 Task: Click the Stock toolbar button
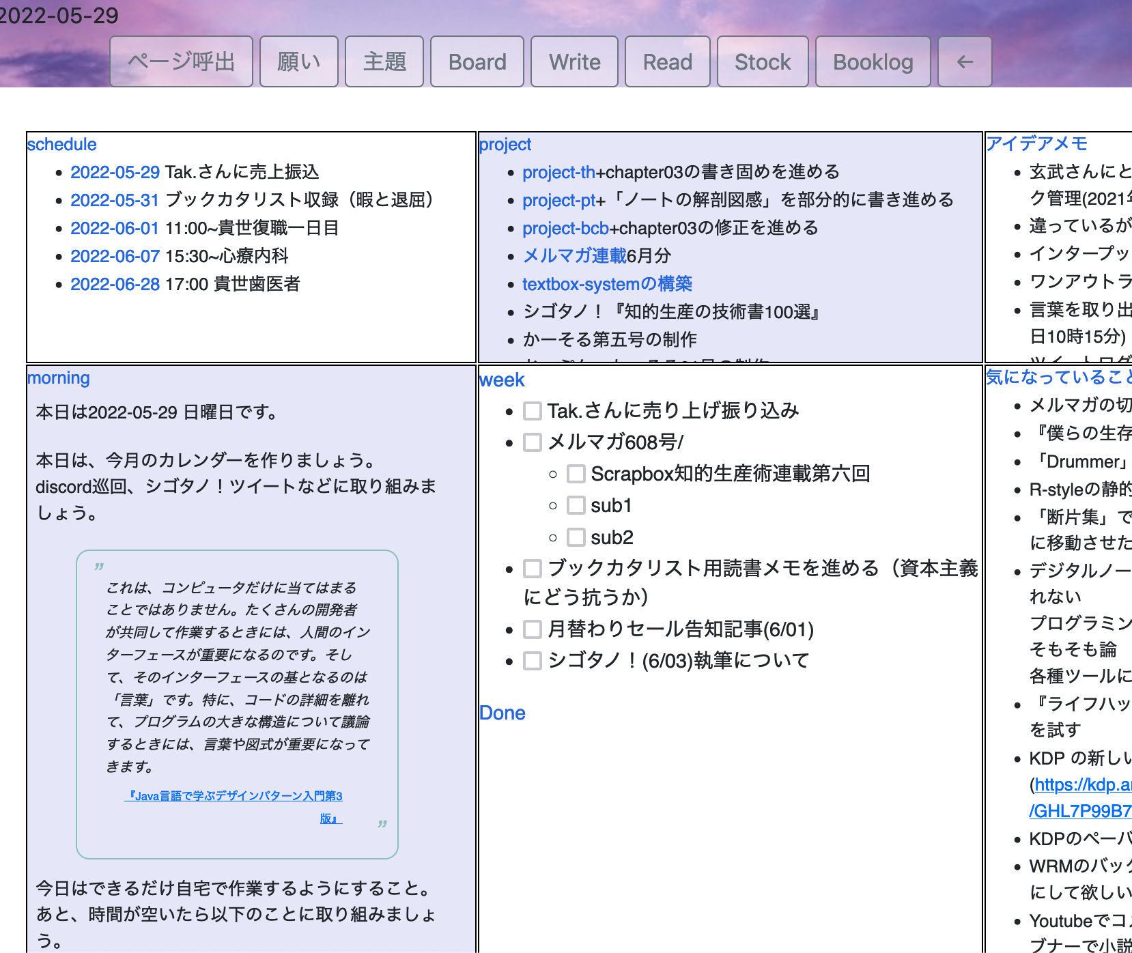click(x=762, y=61)
